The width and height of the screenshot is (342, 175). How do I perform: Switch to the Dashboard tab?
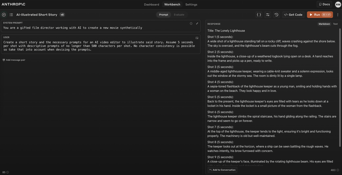(x=151, y=4)
